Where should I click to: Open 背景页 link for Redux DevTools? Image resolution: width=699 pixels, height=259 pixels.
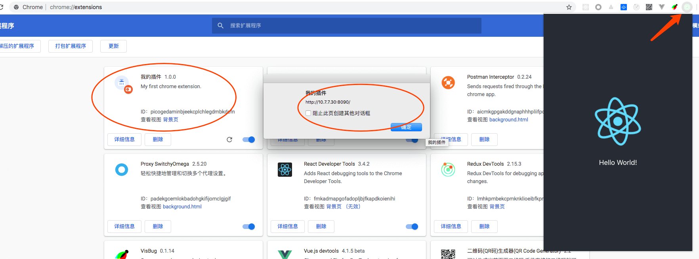(497, 206)
